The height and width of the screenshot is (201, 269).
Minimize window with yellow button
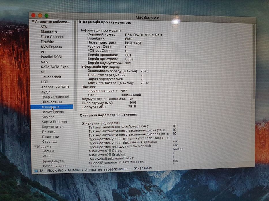[40, 16]
